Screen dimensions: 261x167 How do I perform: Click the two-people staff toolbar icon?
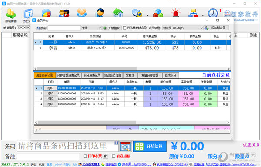[64, 13]
